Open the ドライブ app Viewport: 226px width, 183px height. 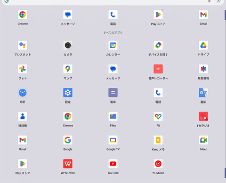point(203,45)
